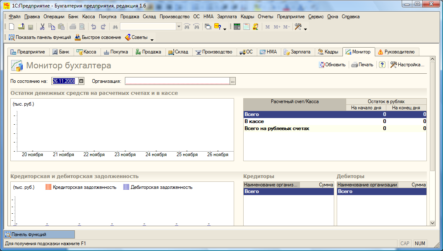This screenshot has width=443, height=251.
Task: Expand dropdown arrow after Советы
Action: pyautogui.click(x=152, y=40)
